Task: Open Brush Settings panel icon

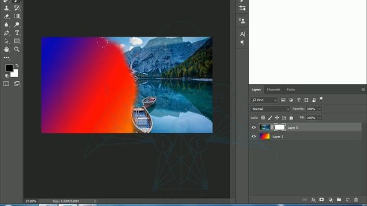Action: 242,8
